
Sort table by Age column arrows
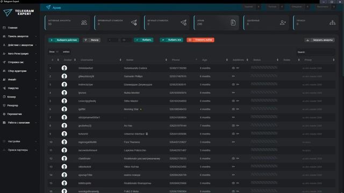click(227, 60)
